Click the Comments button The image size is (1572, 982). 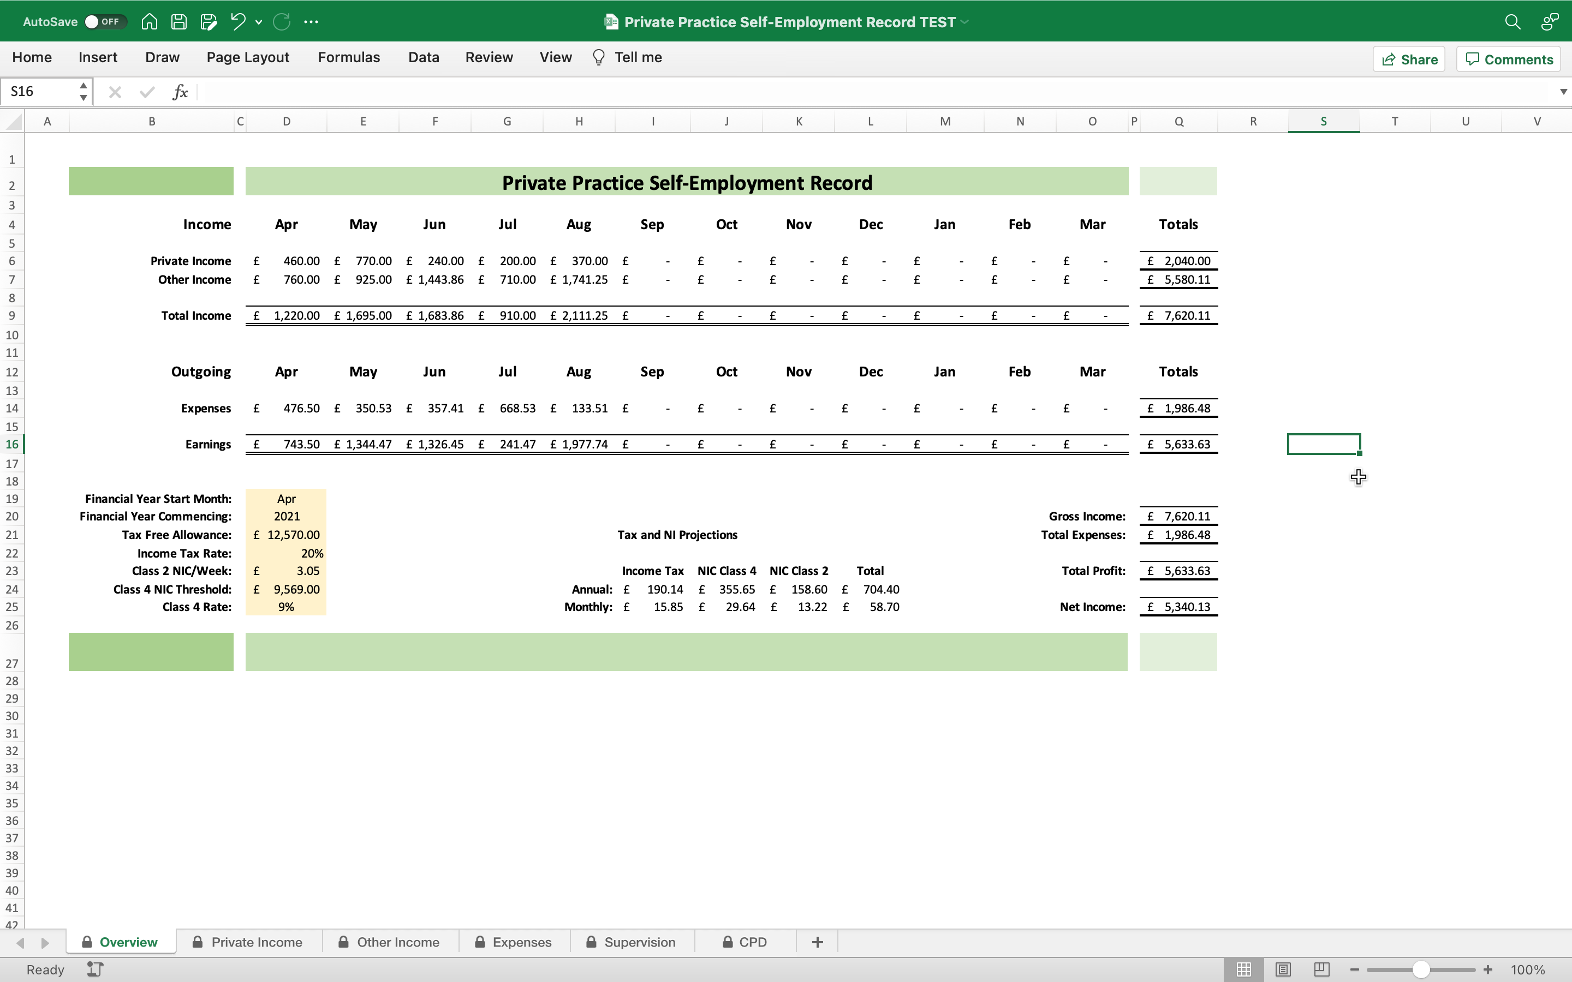click(1507, 58)
